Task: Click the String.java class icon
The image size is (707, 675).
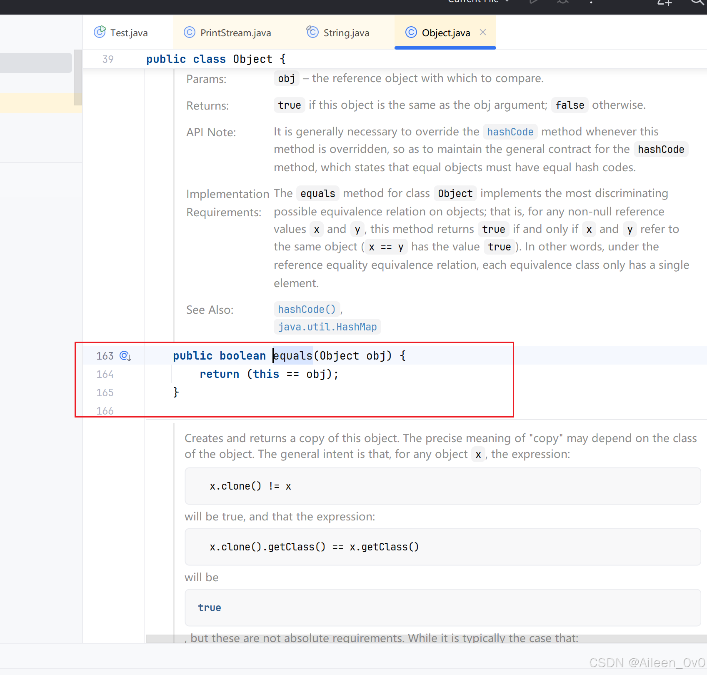Action: pos(312,32)
